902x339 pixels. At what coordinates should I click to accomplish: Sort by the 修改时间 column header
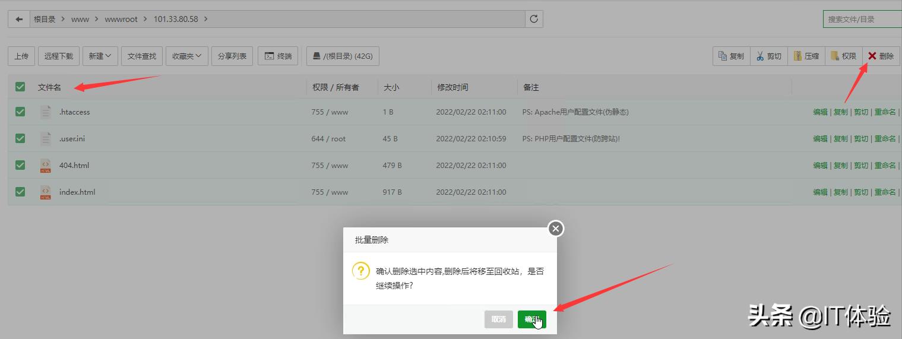click(452, 87)
